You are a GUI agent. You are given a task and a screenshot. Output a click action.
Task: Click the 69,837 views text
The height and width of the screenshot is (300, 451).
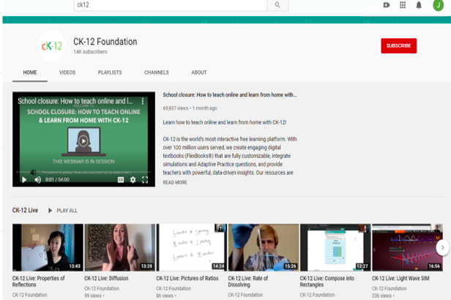[176, 108]
